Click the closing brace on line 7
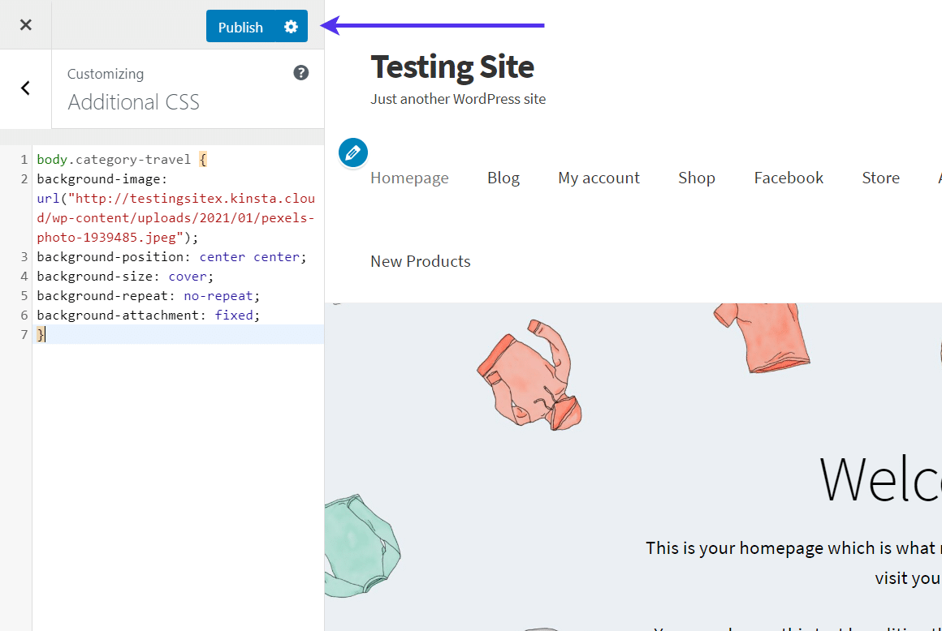 pos(40,334)
